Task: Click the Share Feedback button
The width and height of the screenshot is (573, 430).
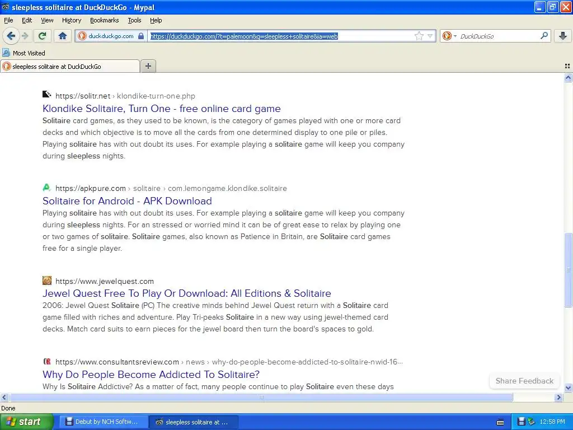Action: point(524,381)
